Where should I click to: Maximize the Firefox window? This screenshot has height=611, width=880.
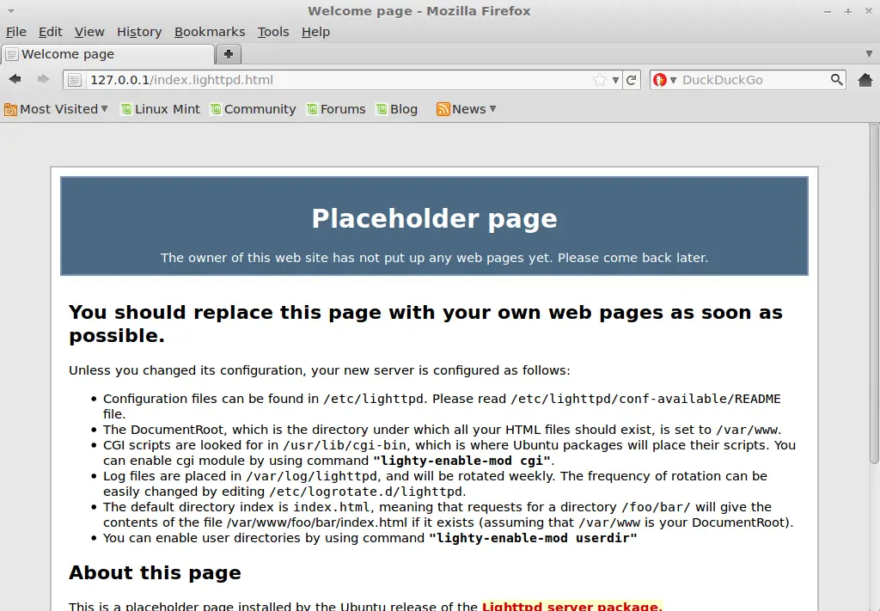[848, 11]
